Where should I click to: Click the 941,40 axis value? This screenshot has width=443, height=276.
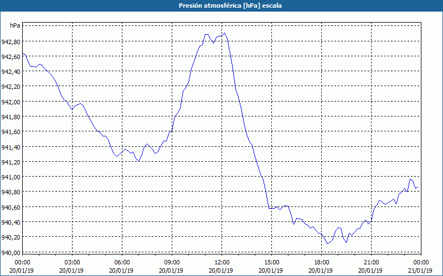click(11, 147)
